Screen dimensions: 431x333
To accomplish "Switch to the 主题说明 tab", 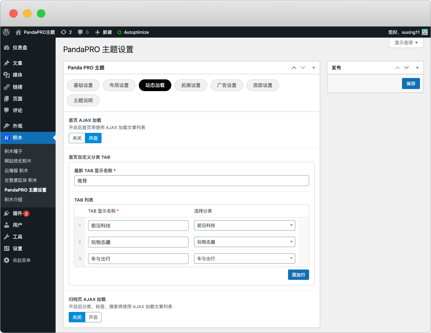I will click(x=83, y=100).
